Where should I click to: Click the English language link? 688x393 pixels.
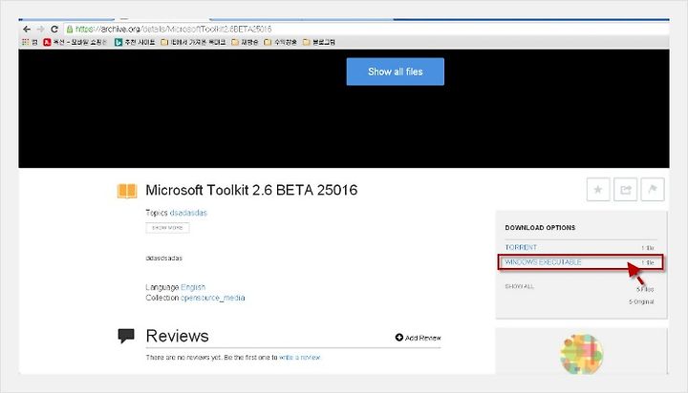(x=193, y=287)
